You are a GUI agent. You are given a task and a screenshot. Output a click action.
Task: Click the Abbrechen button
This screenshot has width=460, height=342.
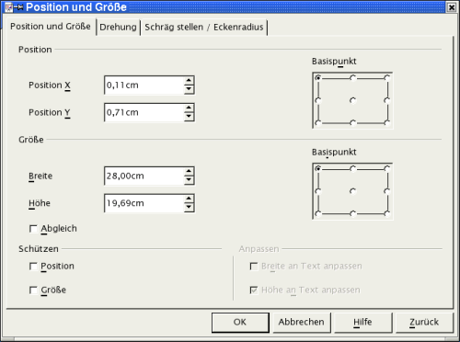coord(302,322)
